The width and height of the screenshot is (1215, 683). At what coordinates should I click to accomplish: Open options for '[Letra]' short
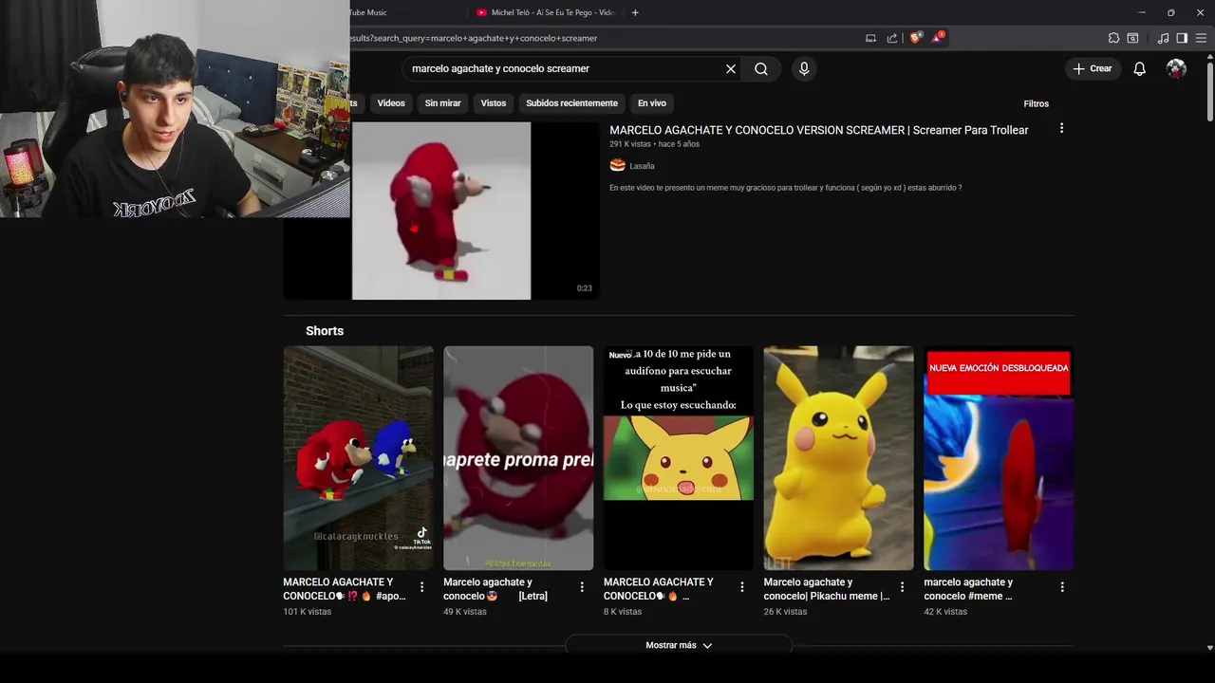[582, 587]
